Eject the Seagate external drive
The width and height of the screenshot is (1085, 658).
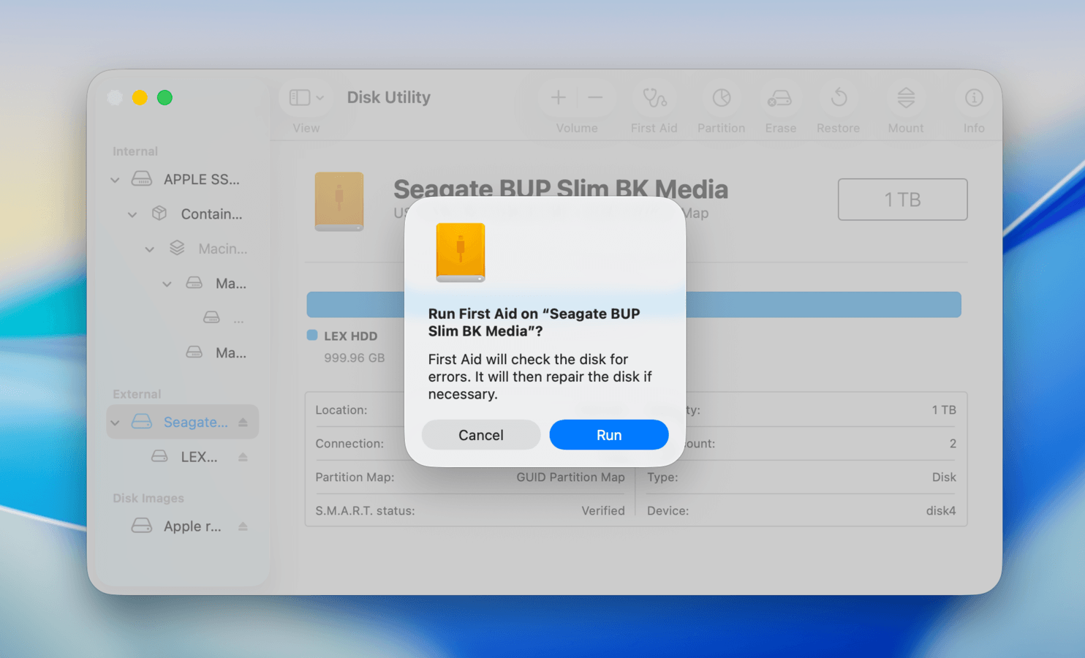tap(243, 422)
